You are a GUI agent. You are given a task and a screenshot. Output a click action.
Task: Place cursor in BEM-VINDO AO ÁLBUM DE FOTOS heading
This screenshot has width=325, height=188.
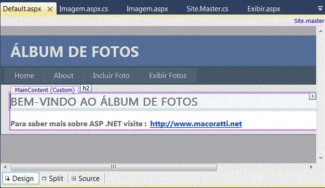[104, 102]
